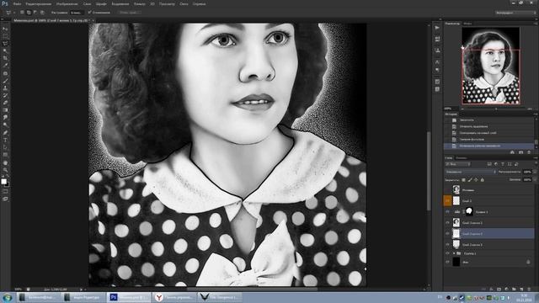Delete the current history state
The image size is (539, 303).
529,152
